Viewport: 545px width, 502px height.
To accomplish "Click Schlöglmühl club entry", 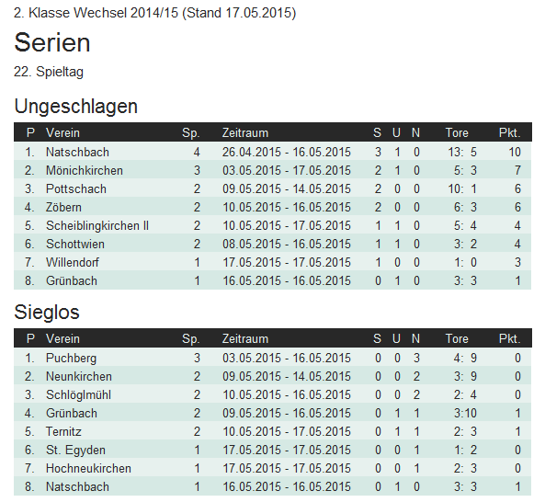I will point(78,395).
